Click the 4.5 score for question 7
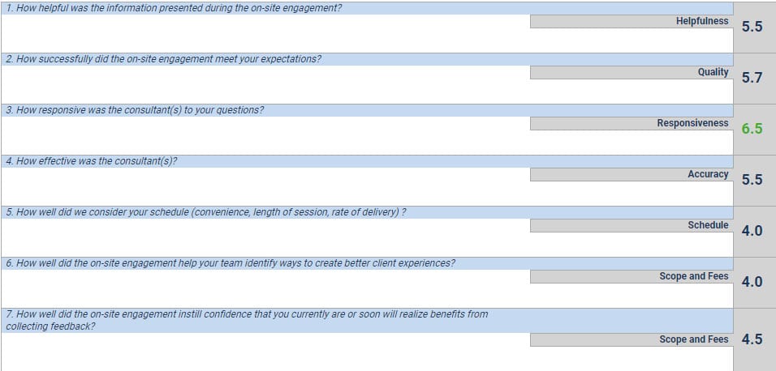Viewport: 776px width, 371px height. click(x=752, y=339)
